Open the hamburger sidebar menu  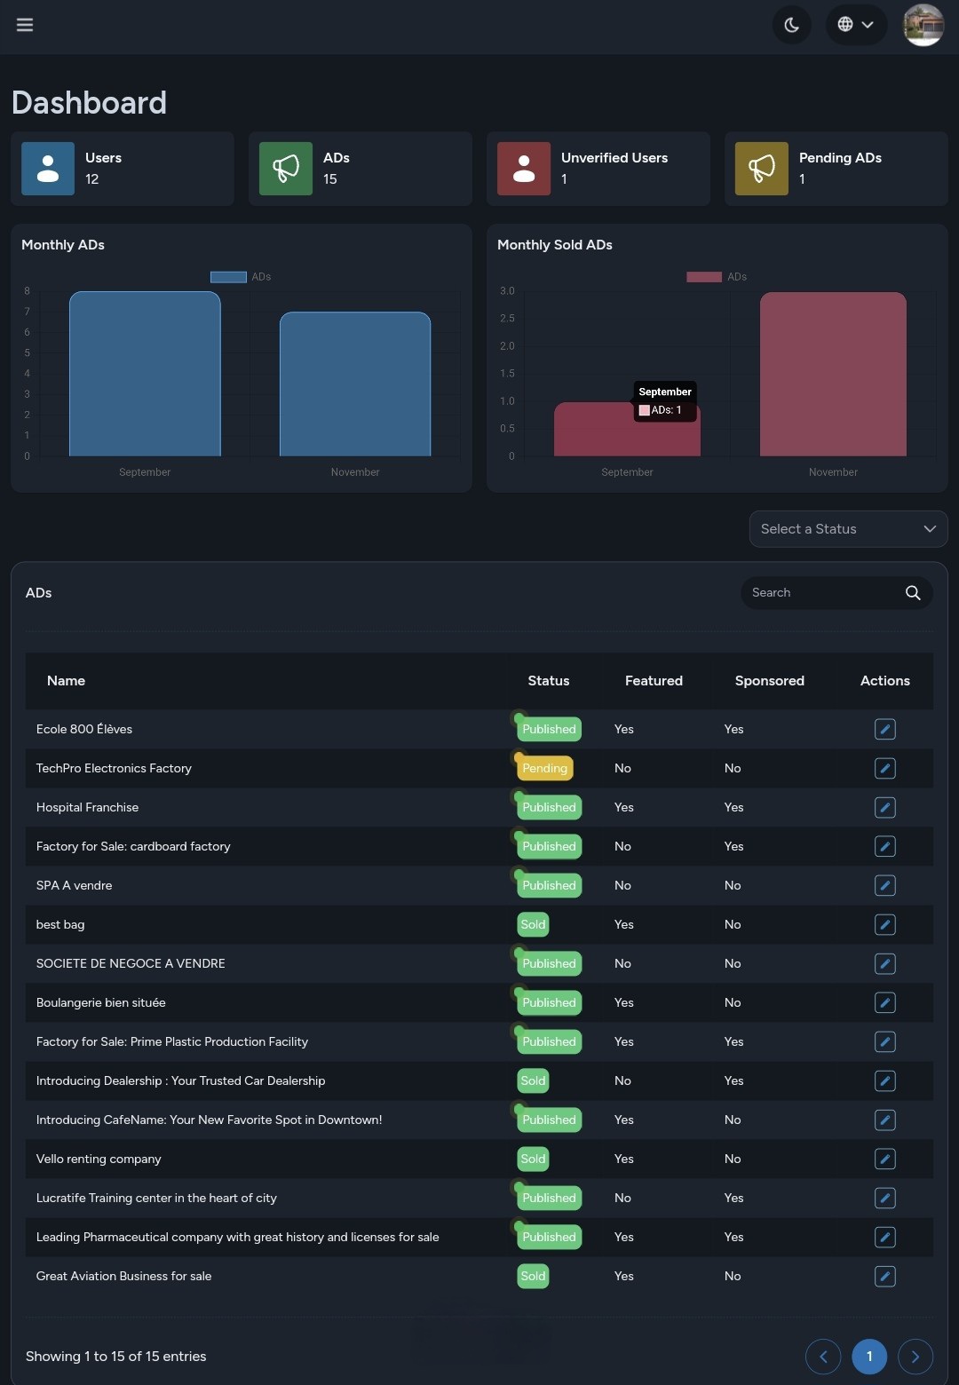pos(25,25)
